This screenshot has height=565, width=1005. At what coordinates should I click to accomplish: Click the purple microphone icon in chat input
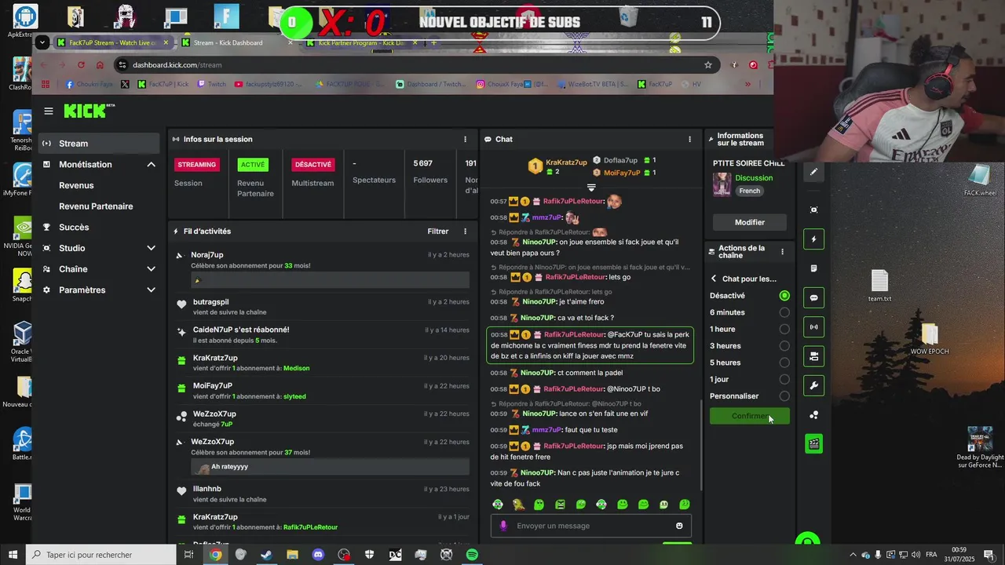(503, 526)
